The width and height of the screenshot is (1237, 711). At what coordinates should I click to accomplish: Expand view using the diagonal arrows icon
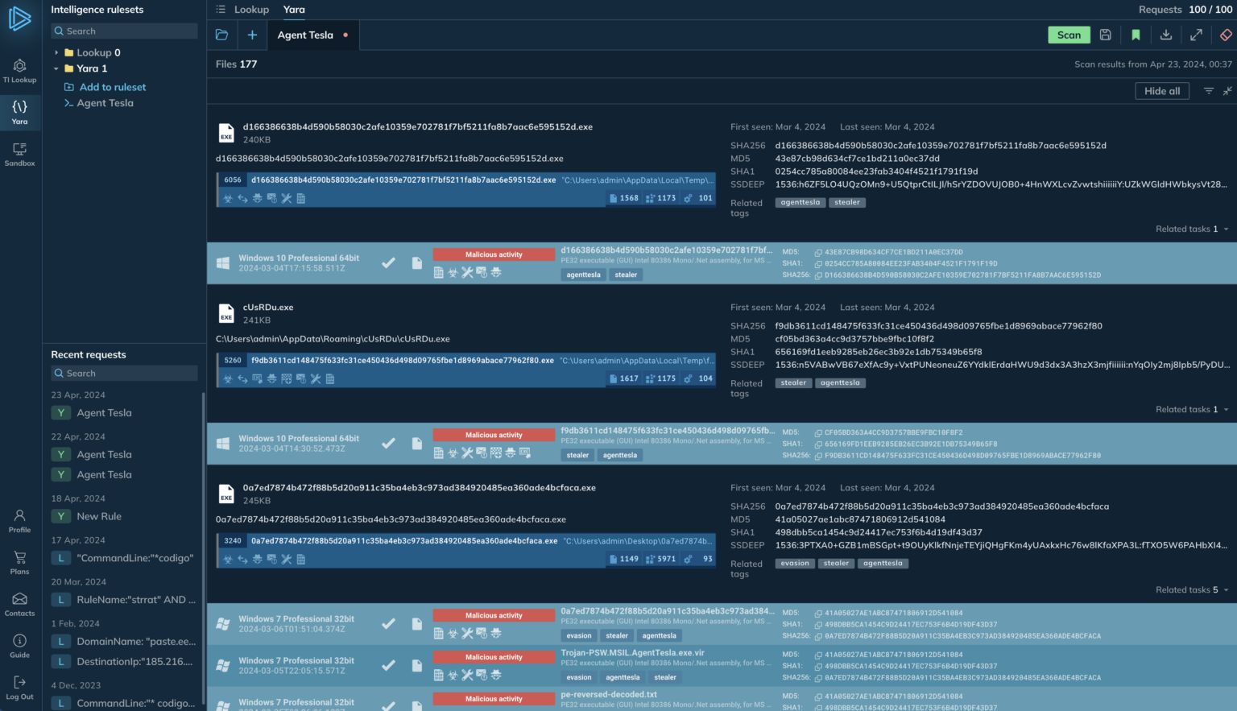click(1197, 35)
